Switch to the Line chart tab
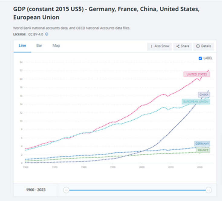The width and height of the screenshot is (222, 201). pos(22,46)
